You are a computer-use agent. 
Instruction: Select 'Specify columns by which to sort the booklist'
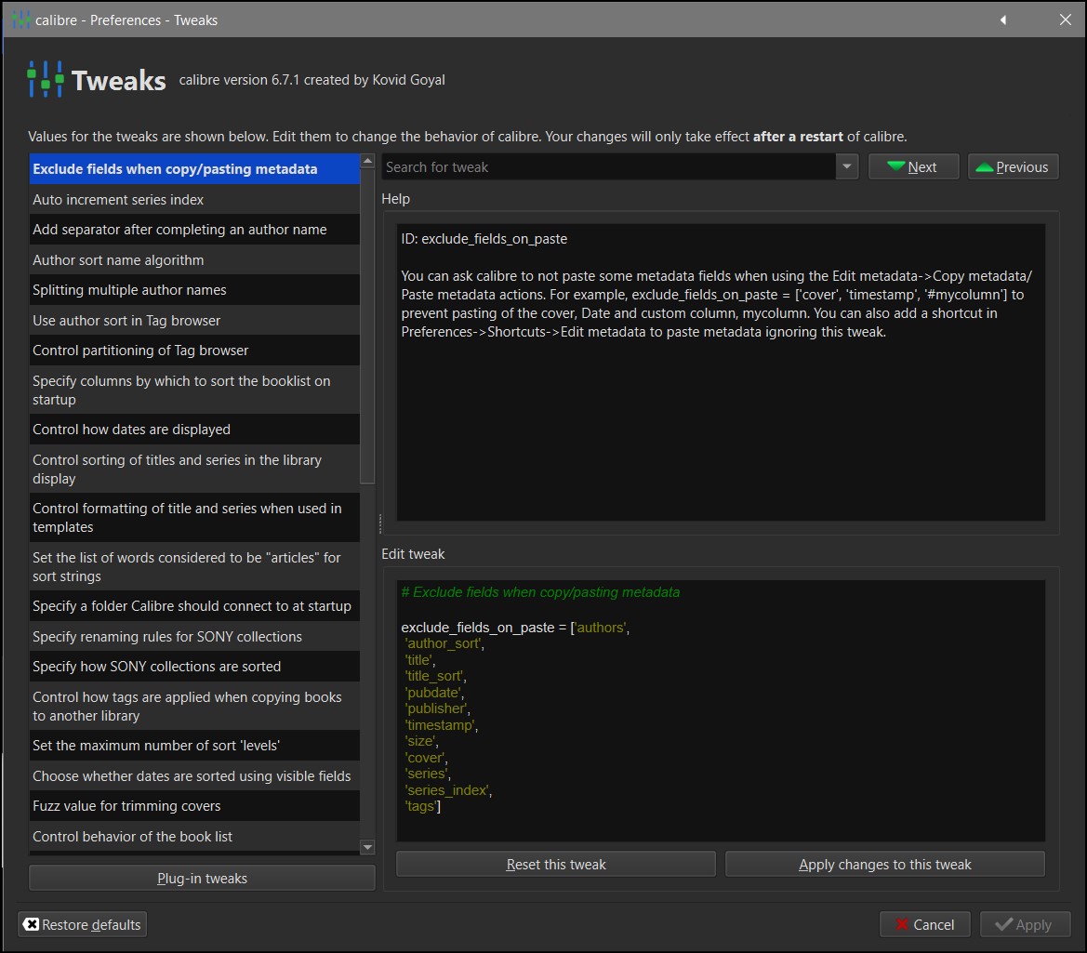[194, 390]
